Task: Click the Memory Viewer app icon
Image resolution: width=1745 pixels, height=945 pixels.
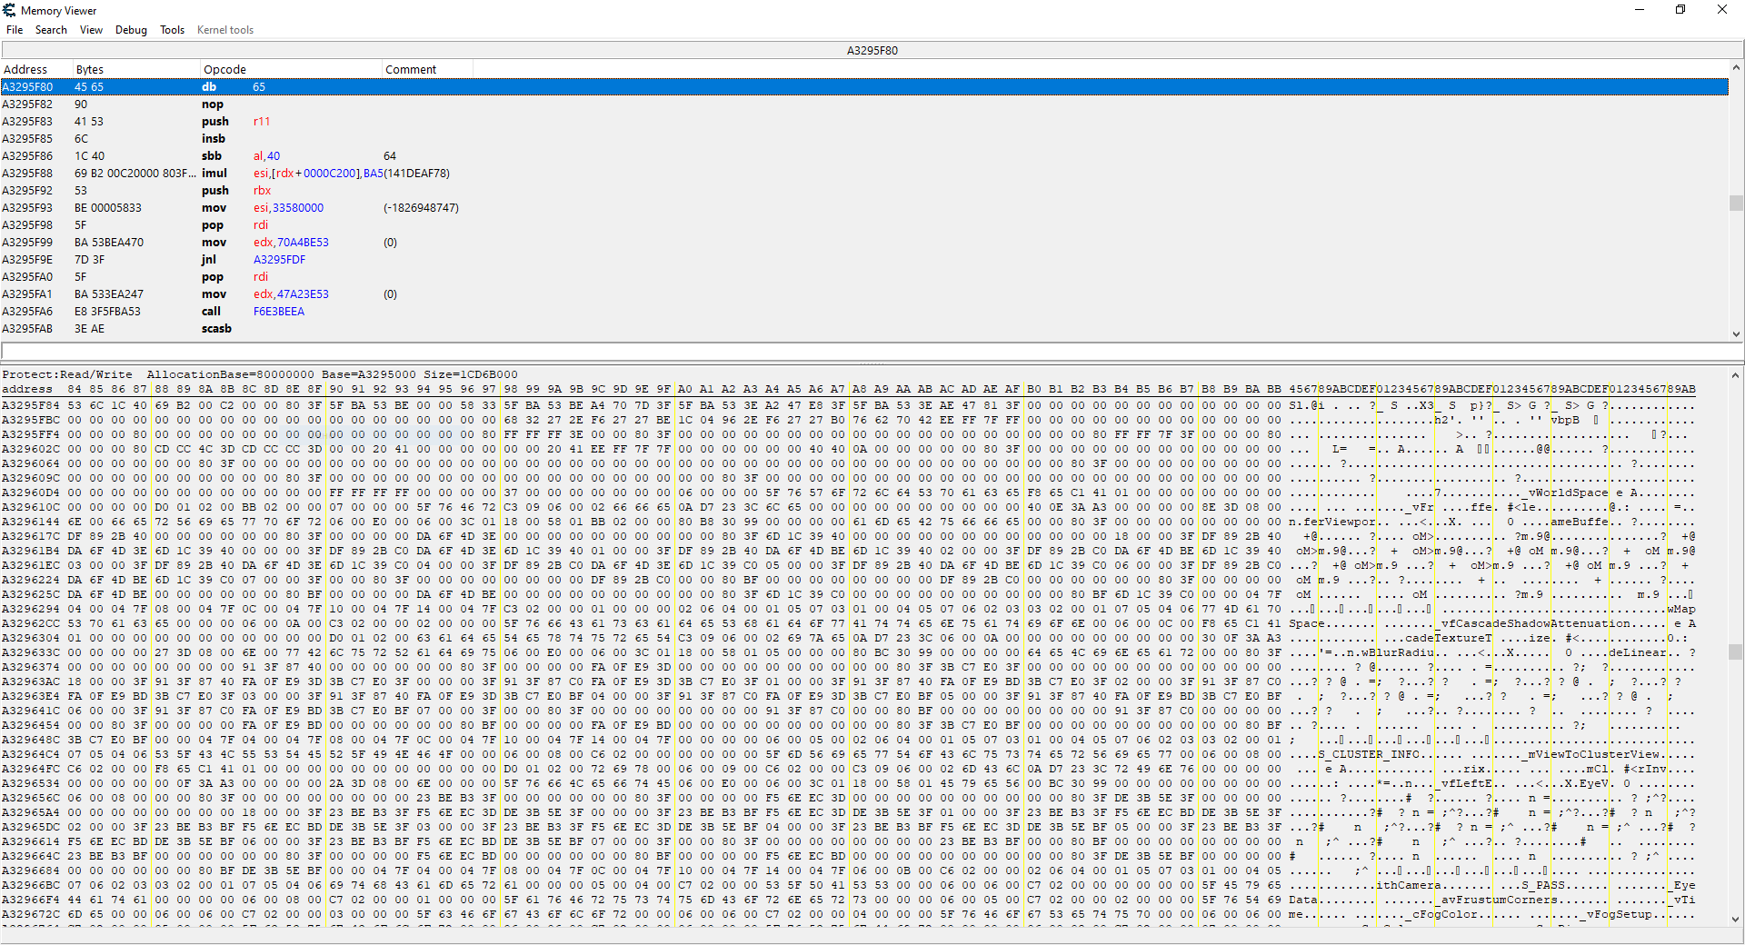Action: pyautogui.click(x=9, y=10)
